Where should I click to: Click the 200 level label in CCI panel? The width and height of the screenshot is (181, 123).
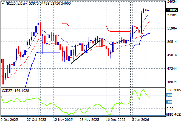click(169, 95)
